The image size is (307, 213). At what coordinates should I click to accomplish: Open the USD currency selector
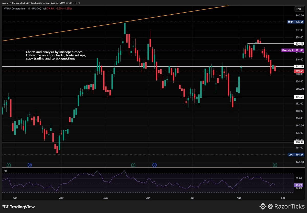point(299,9)
